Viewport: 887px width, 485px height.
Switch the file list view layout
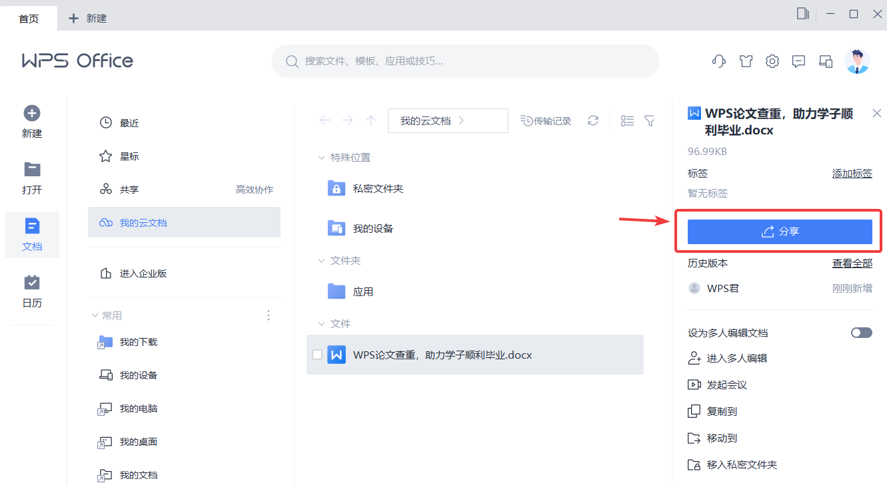point(626,120)
